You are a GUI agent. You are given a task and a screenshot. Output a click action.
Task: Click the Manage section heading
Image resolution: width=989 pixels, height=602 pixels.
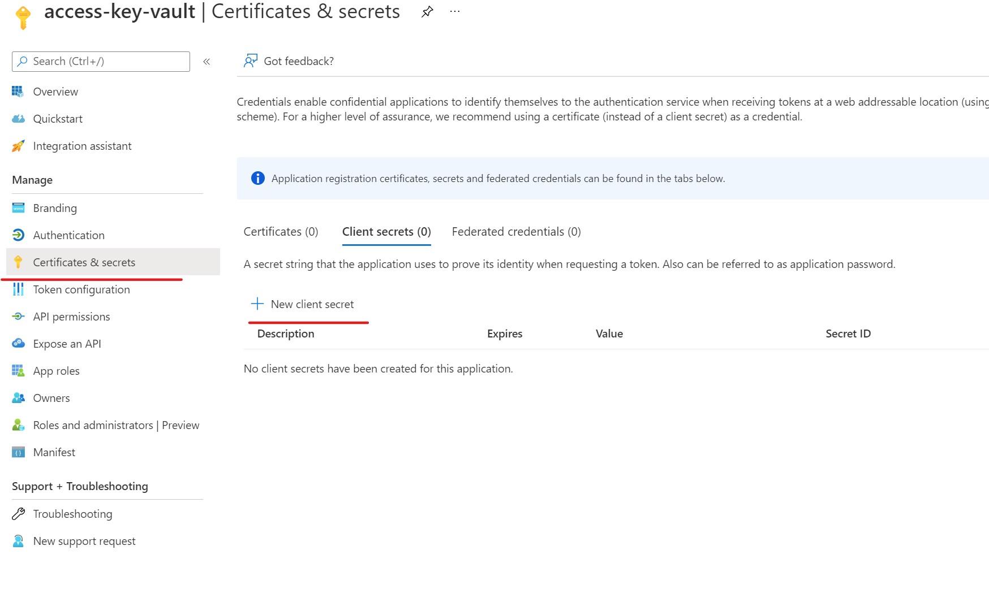32,180
